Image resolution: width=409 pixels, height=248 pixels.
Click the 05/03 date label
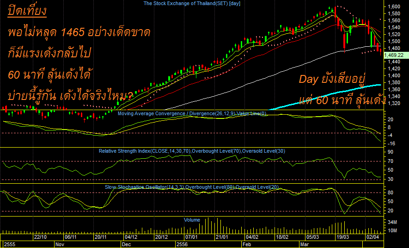tap(312, 237)
